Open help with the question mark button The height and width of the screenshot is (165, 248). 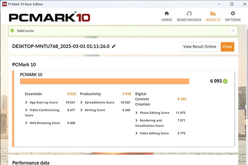pos(233,31)
